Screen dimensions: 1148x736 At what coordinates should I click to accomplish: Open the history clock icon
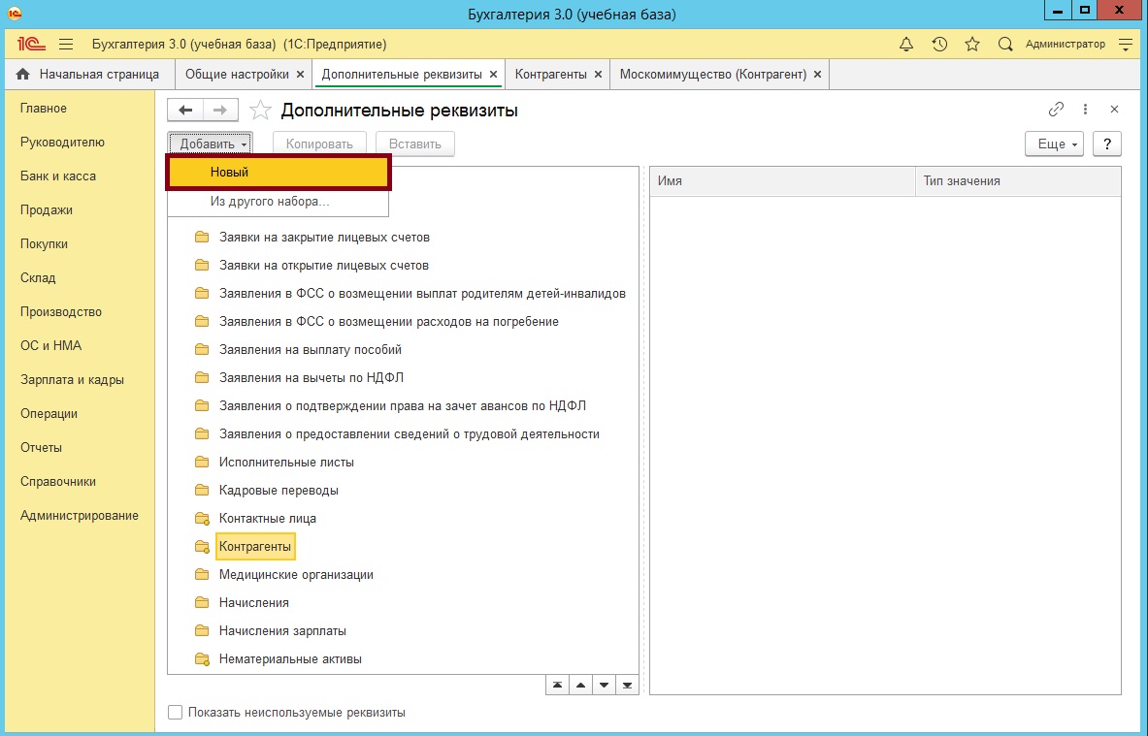click(939, 45)
